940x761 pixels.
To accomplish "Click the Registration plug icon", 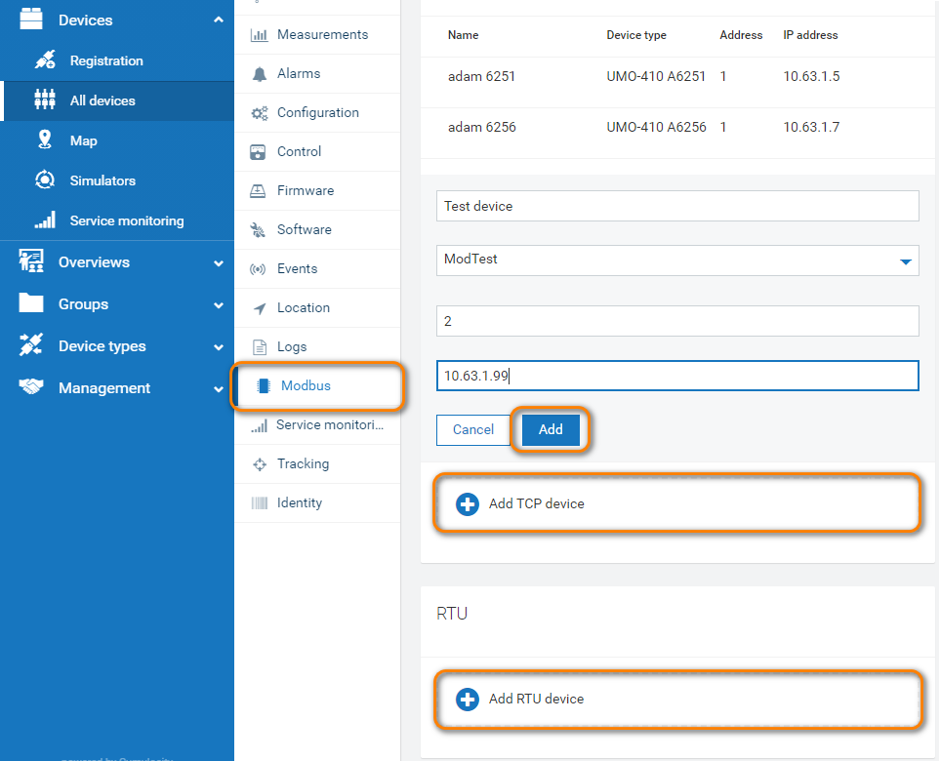I will coord(45,60).
